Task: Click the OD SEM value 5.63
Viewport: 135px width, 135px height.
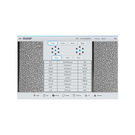Action: pos(51,75)
